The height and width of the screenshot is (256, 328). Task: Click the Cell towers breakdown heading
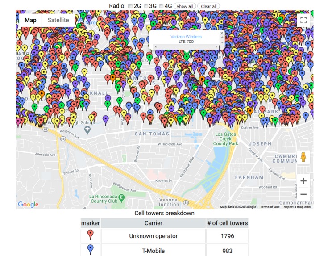tap(164, 213)
